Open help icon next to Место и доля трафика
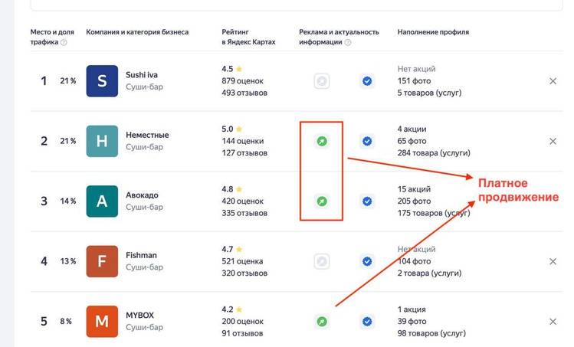The image size is (574, 347). [64, 43]
